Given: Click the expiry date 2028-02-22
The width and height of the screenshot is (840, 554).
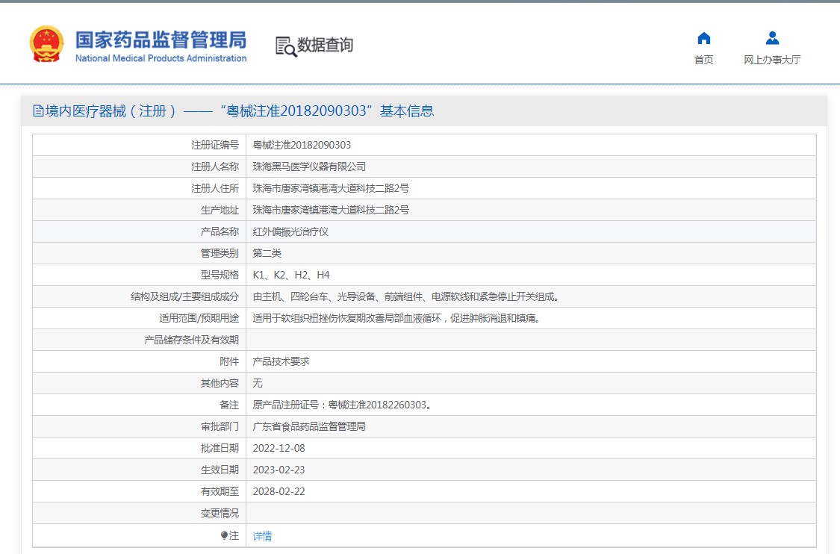Looking at the screenshot, I should [x=279, y=491].
